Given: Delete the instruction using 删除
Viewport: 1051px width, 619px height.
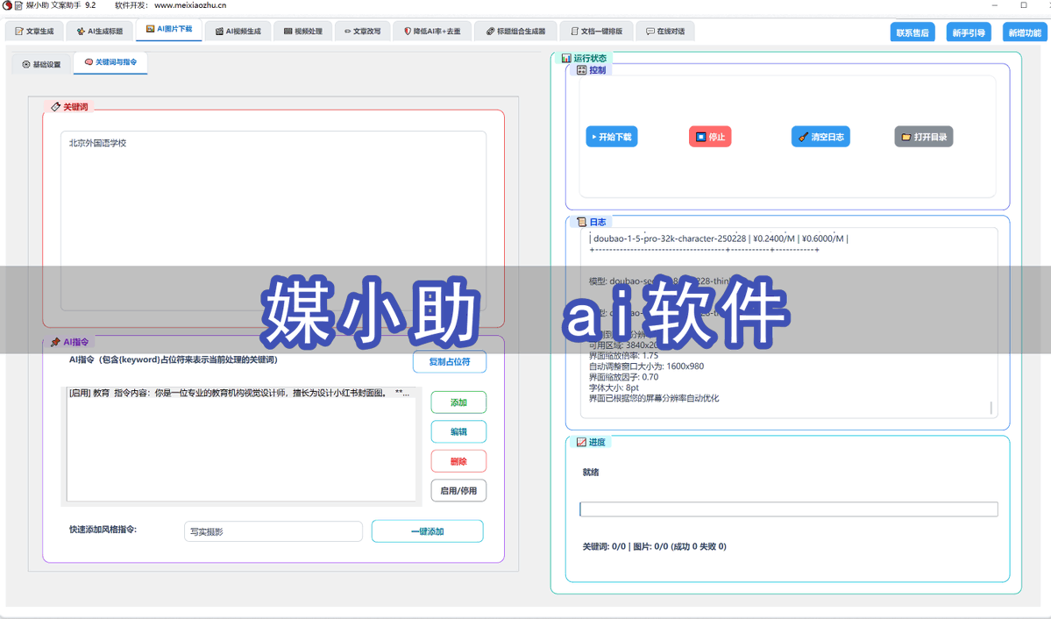Looking at the screenshot, I should point(458,461).
